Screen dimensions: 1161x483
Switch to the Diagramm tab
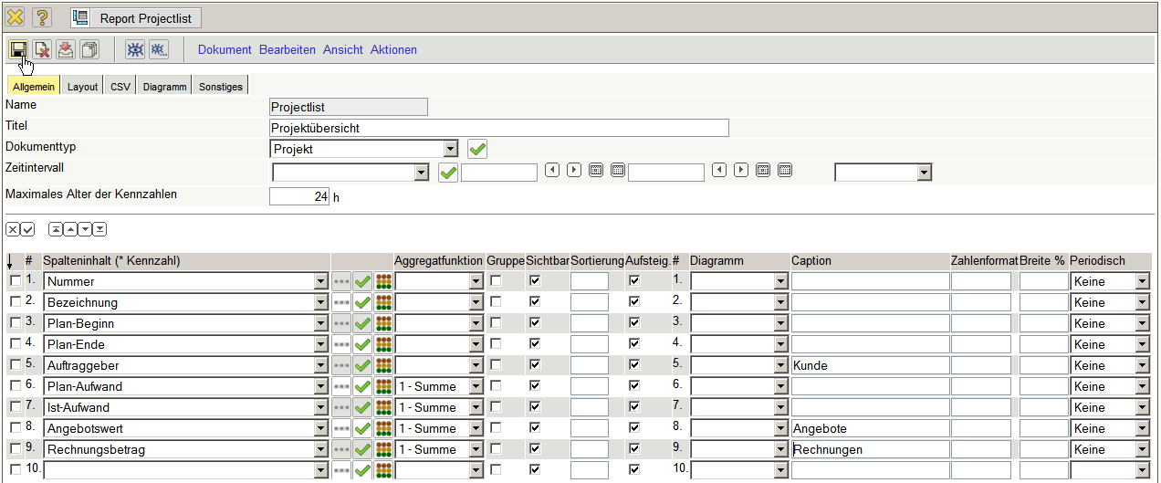[164, 87]
